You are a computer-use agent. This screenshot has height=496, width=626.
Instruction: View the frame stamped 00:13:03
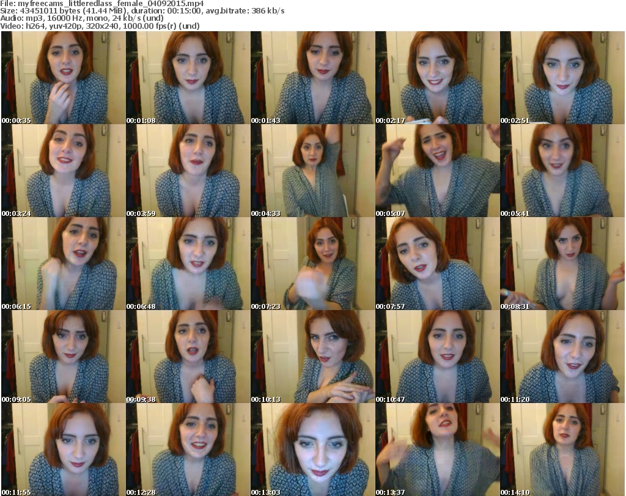pyautogui.click(x=312, y=450)
